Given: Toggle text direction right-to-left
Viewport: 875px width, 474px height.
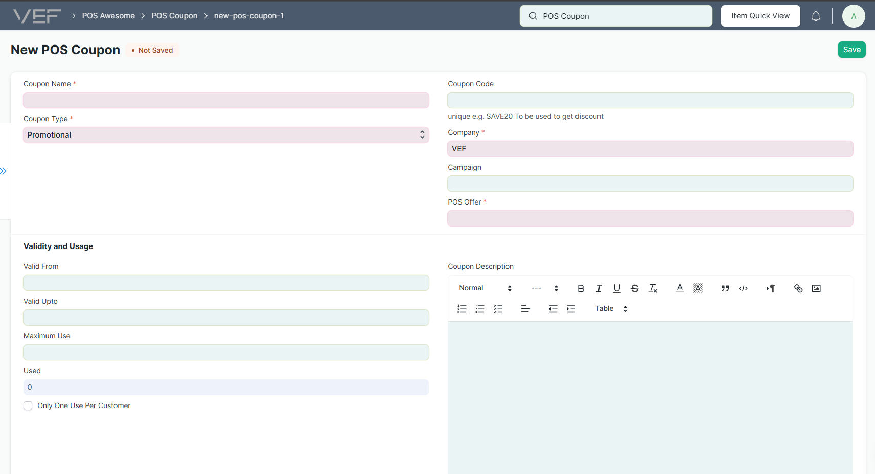Looking at the screenshot, I should click(771, 288).
